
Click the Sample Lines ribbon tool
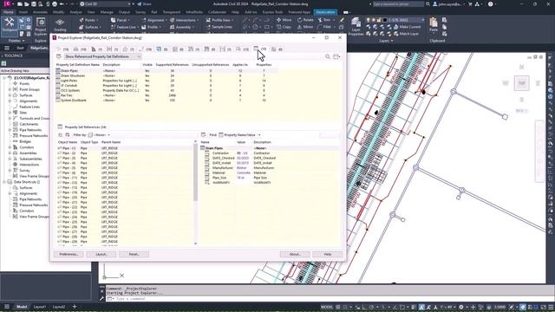click(x=219, y=27)
